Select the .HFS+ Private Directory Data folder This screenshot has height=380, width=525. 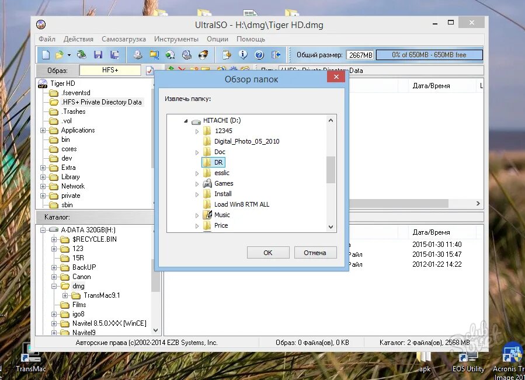click(x=102, y=102)
